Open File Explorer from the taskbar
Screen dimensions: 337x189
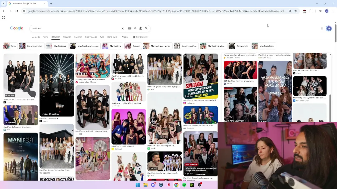pos(145,185)
